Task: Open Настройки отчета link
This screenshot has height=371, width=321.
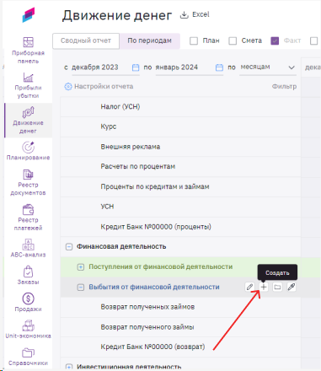Action: [104, 86]
